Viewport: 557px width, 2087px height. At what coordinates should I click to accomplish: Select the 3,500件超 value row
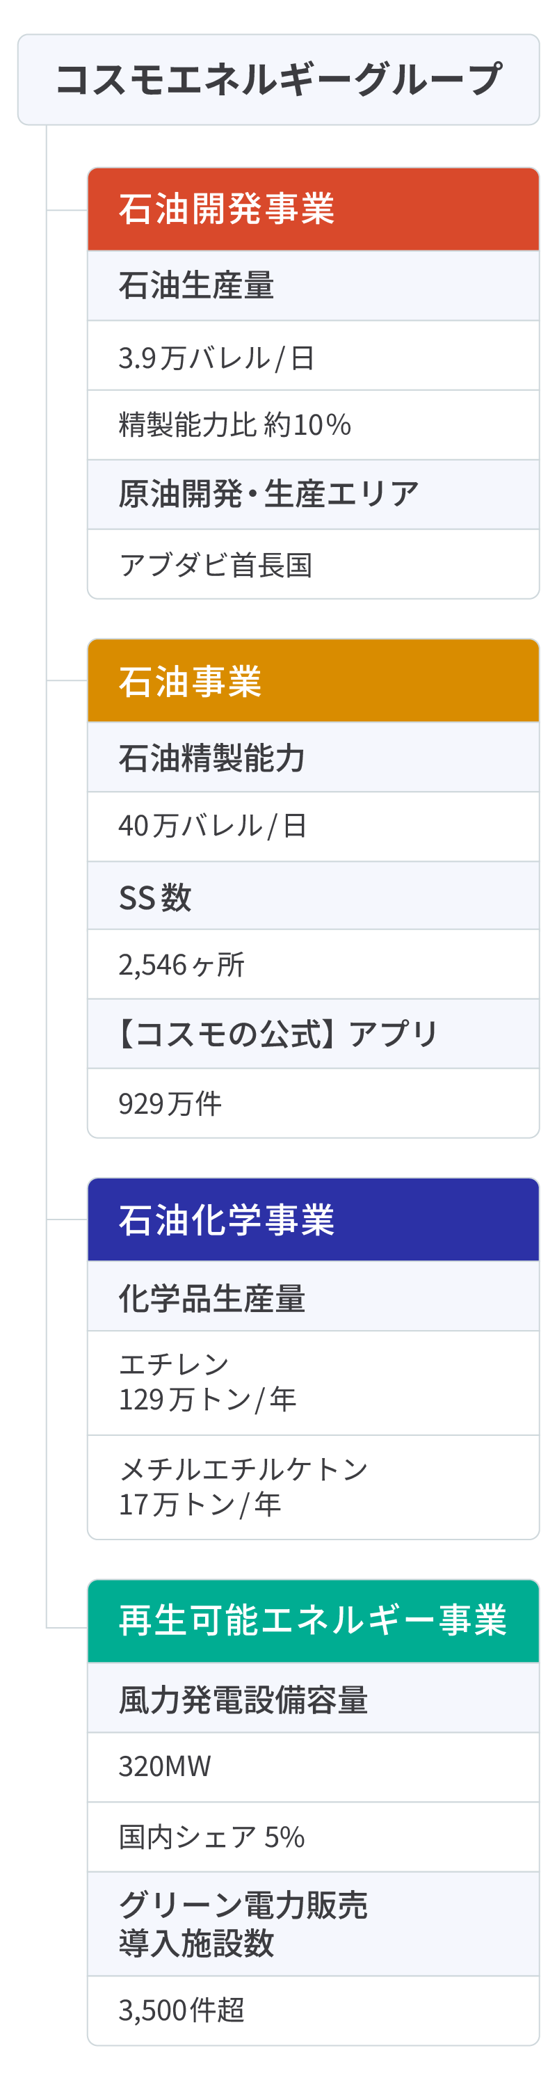coord(314,2010)
